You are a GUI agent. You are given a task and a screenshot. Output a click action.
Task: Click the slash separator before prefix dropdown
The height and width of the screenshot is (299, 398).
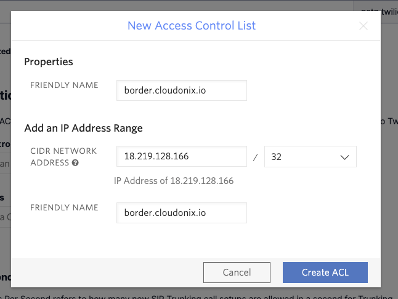(x=255, y=157)
